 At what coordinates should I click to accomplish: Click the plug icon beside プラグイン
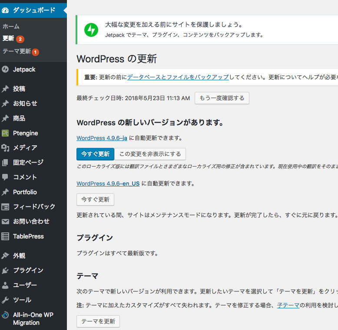(5, 271)
